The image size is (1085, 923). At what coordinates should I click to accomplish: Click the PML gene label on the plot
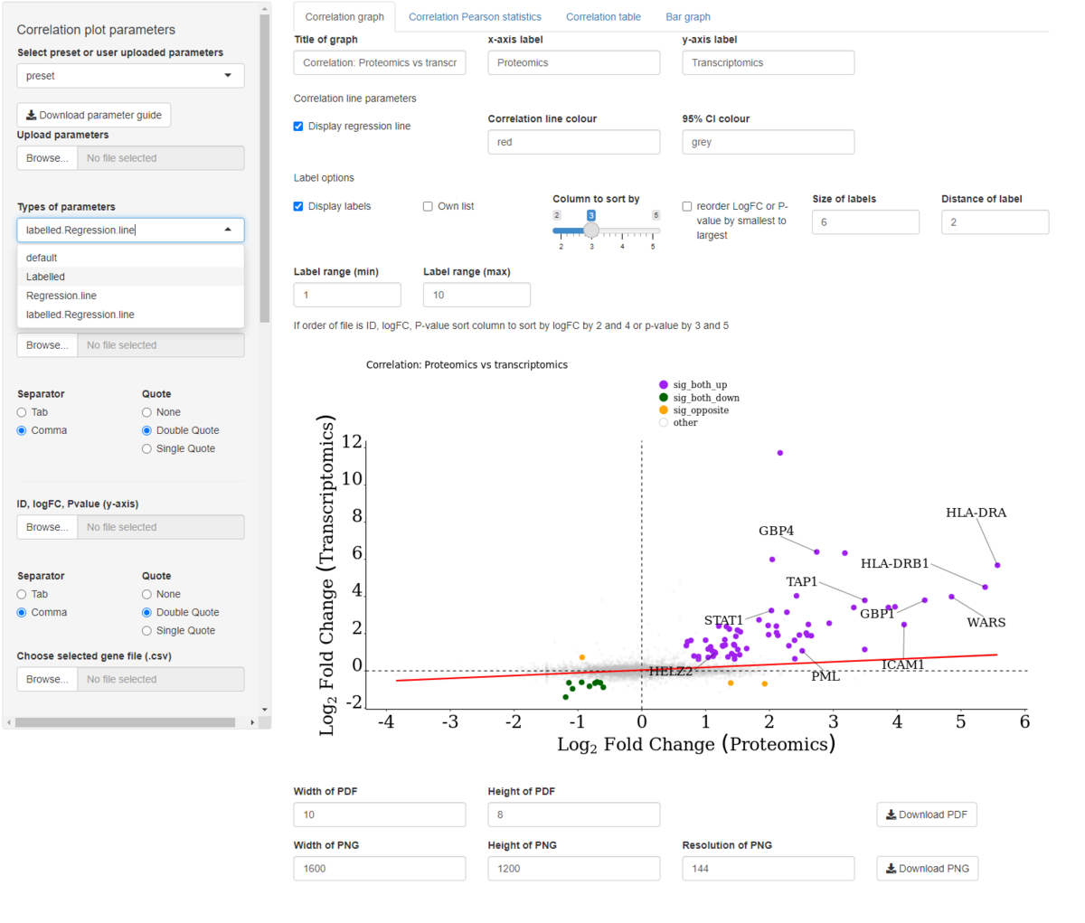point(825,676)
